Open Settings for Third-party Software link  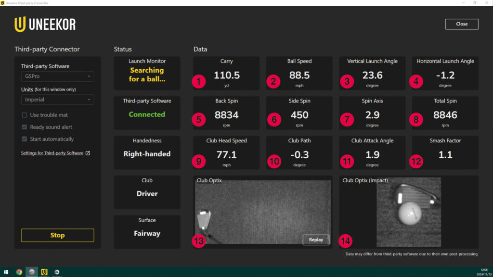click(x=52, y=153)
